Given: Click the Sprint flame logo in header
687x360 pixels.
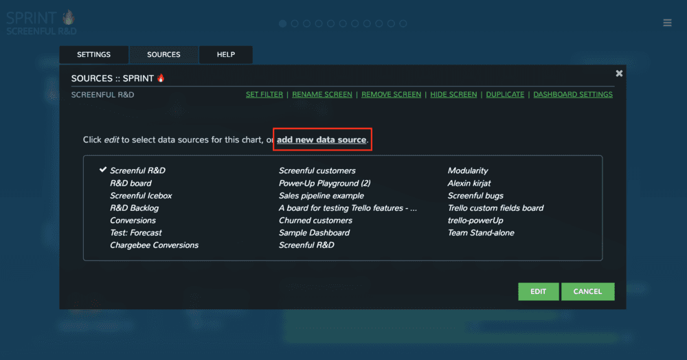Looking at the screenshot, I should (69, 17).
